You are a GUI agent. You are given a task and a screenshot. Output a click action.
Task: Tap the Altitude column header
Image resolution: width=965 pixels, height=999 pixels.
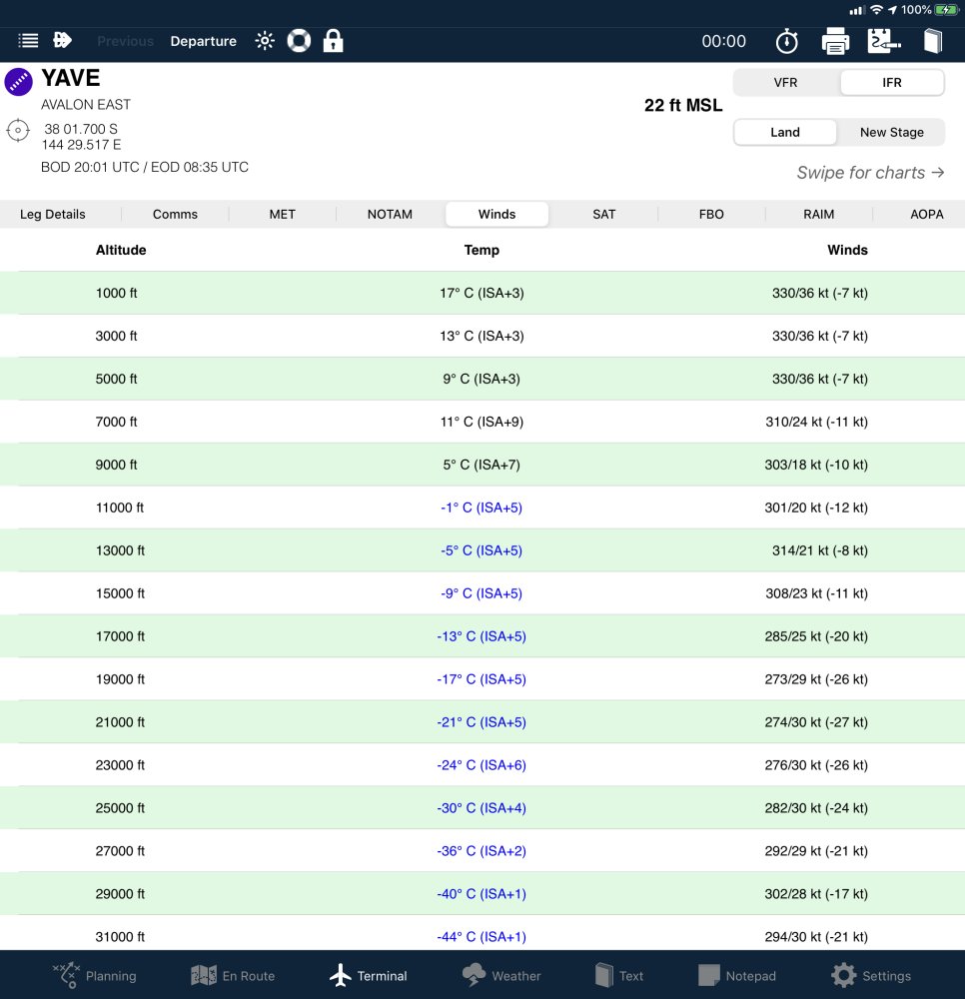pos(121,250)
